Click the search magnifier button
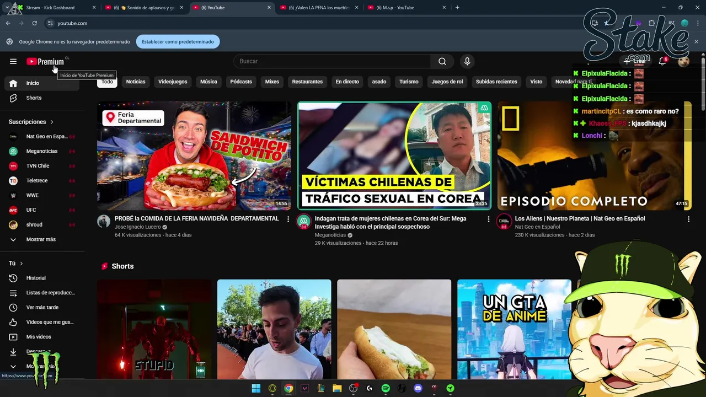Image resolution: width=706 pixels, height=397 pixels. pos(442,61)
